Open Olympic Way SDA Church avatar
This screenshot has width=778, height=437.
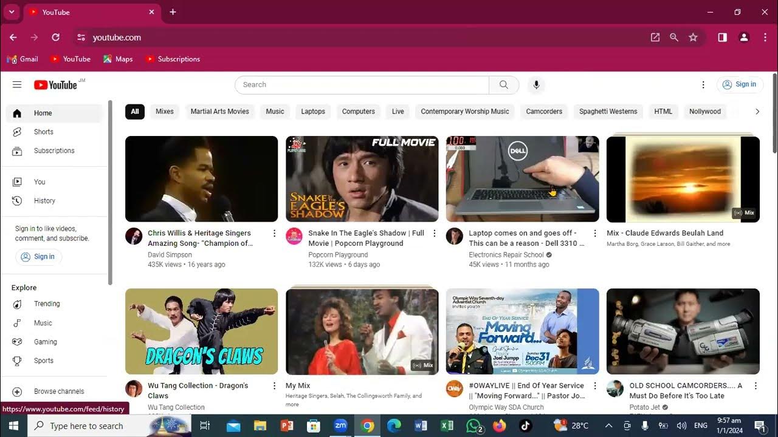point(455,388)
